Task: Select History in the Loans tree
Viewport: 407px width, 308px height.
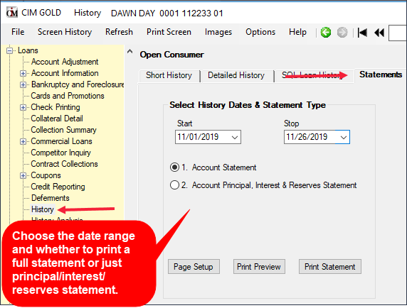Action: pyautogui.click(x=42, y=209)
